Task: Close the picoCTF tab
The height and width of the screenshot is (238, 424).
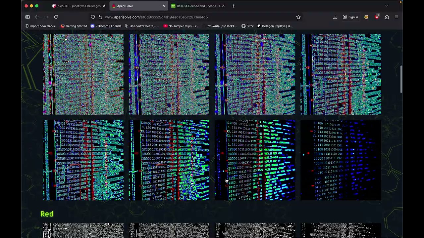Action: point(104,6)
